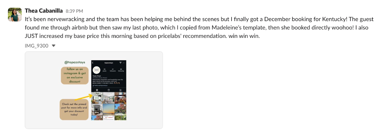The image size is (392, 133).
Task: Open the sunset photo thumbnail in the grid
Action: tap(109, 109)
